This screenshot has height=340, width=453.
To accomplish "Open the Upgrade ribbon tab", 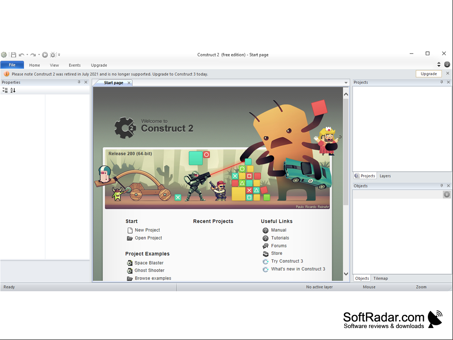I will click(x=99, y=65).
